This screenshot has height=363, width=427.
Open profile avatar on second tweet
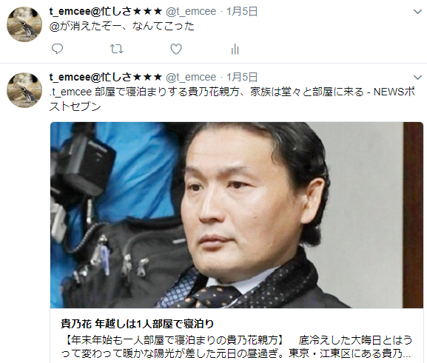coord(24,90)
